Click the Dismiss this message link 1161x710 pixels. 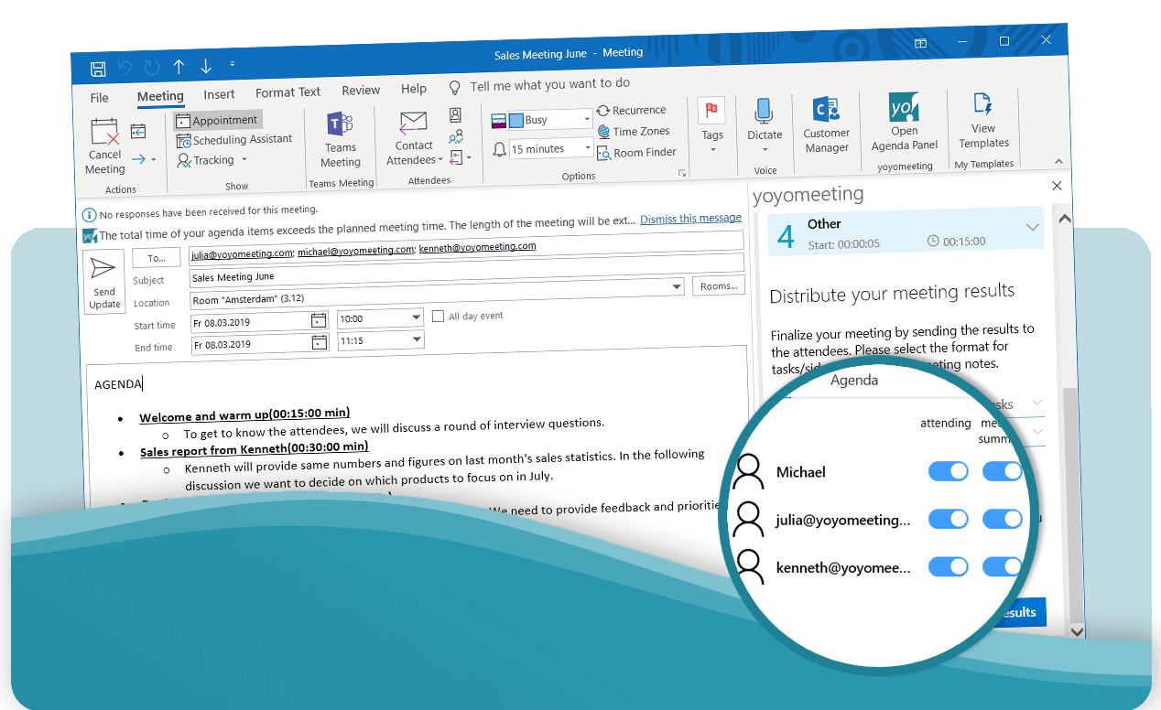tap(690, 219)
